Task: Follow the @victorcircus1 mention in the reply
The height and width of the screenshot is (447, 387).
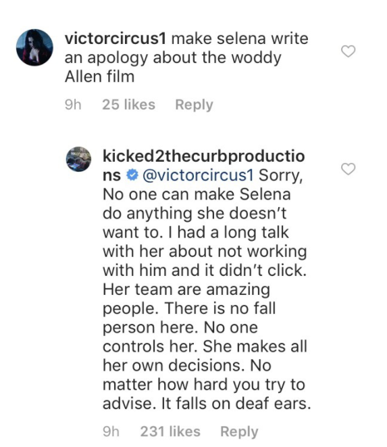Action: click(198, 175)
